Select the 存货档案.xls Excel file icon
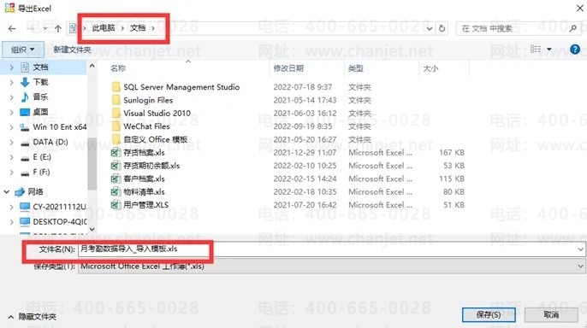Image resolution: width=587 pixels, height=328 pixels. (x=116, y=152)
